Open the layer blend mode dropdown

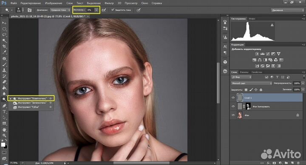251,83
